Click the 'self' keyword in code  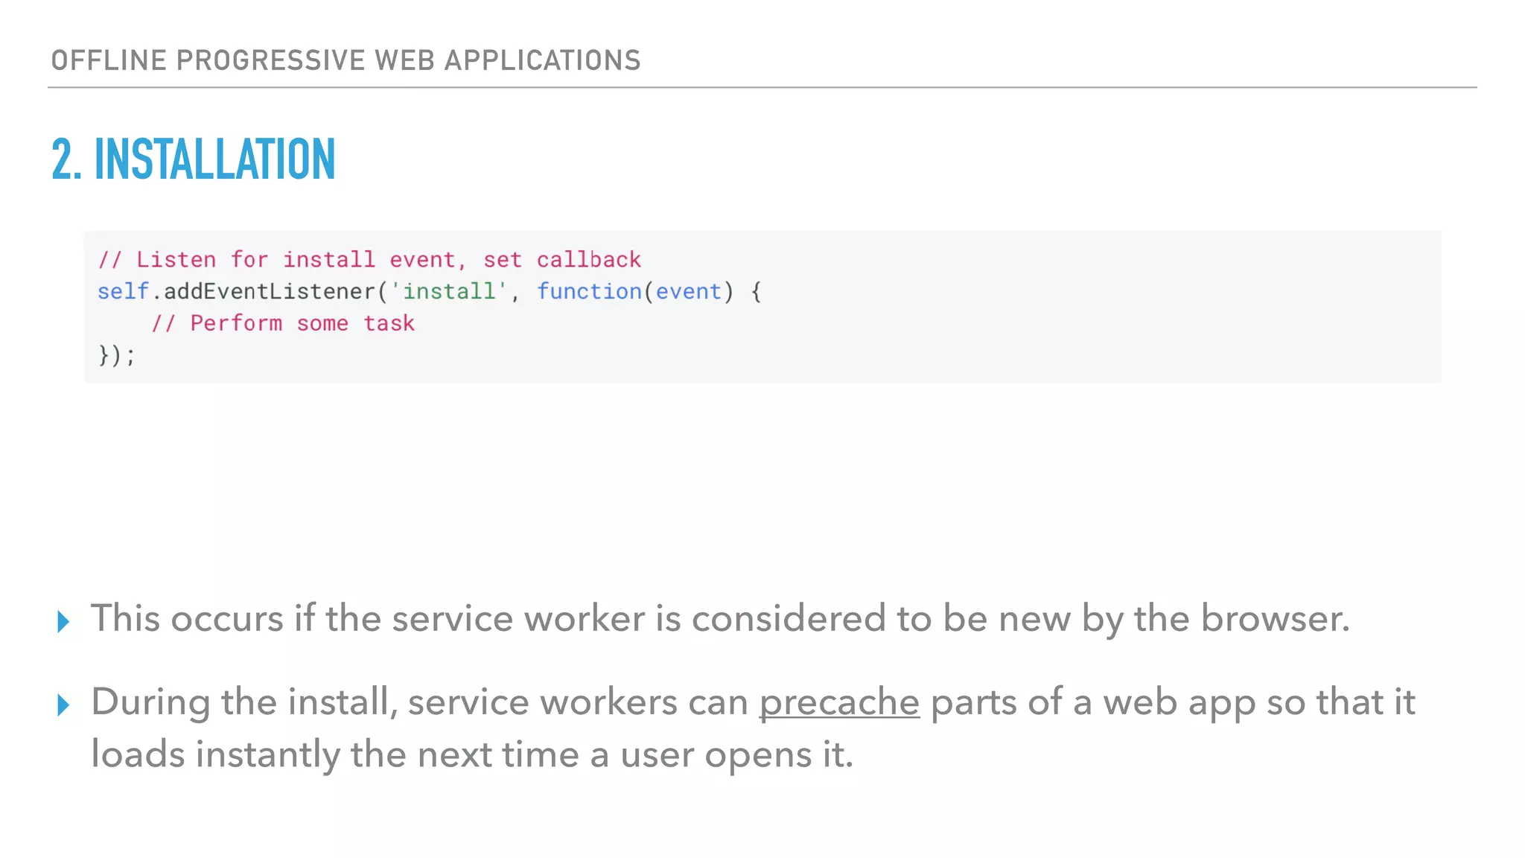click(x=123, y=291)
